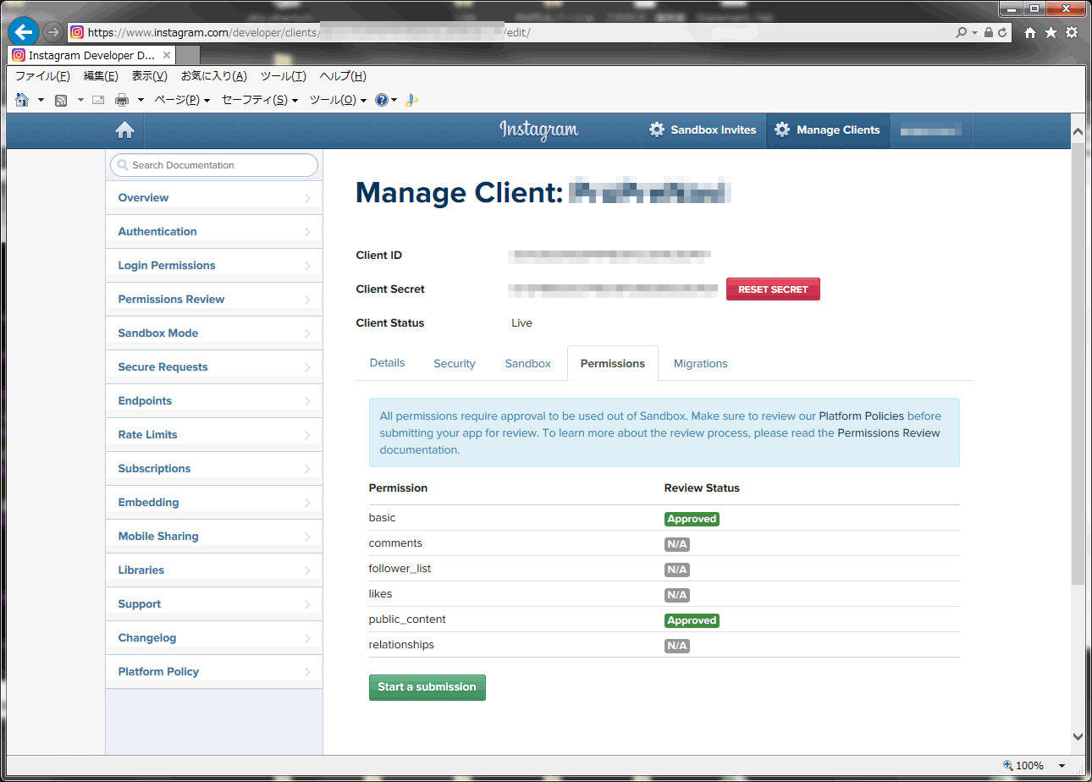
Task: Open the 表示(V) menu
Action: pyautogui.click(x=150, y=76)
